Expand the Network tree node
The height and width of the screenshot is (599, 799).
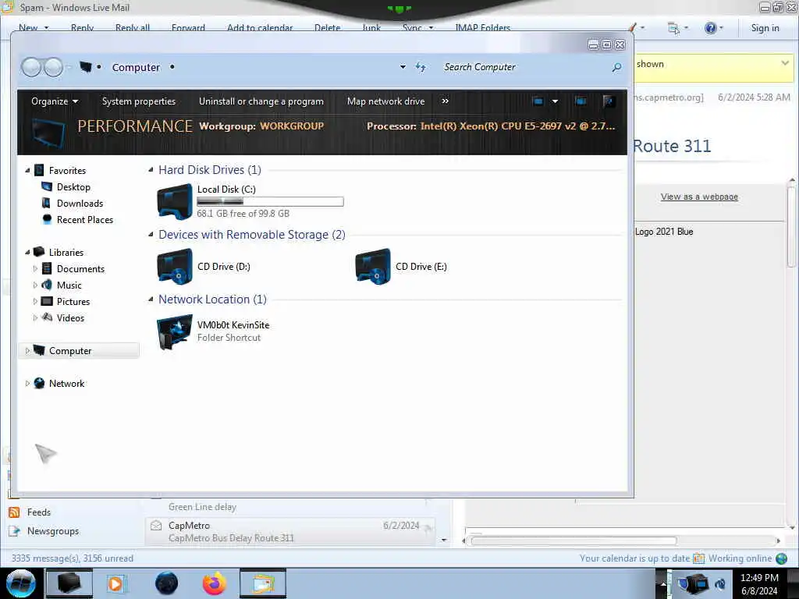point(27,383)
